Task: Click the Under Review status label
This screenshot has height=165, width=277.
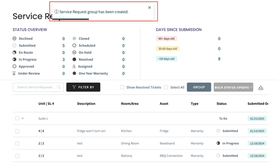Action: pos(29,73)
